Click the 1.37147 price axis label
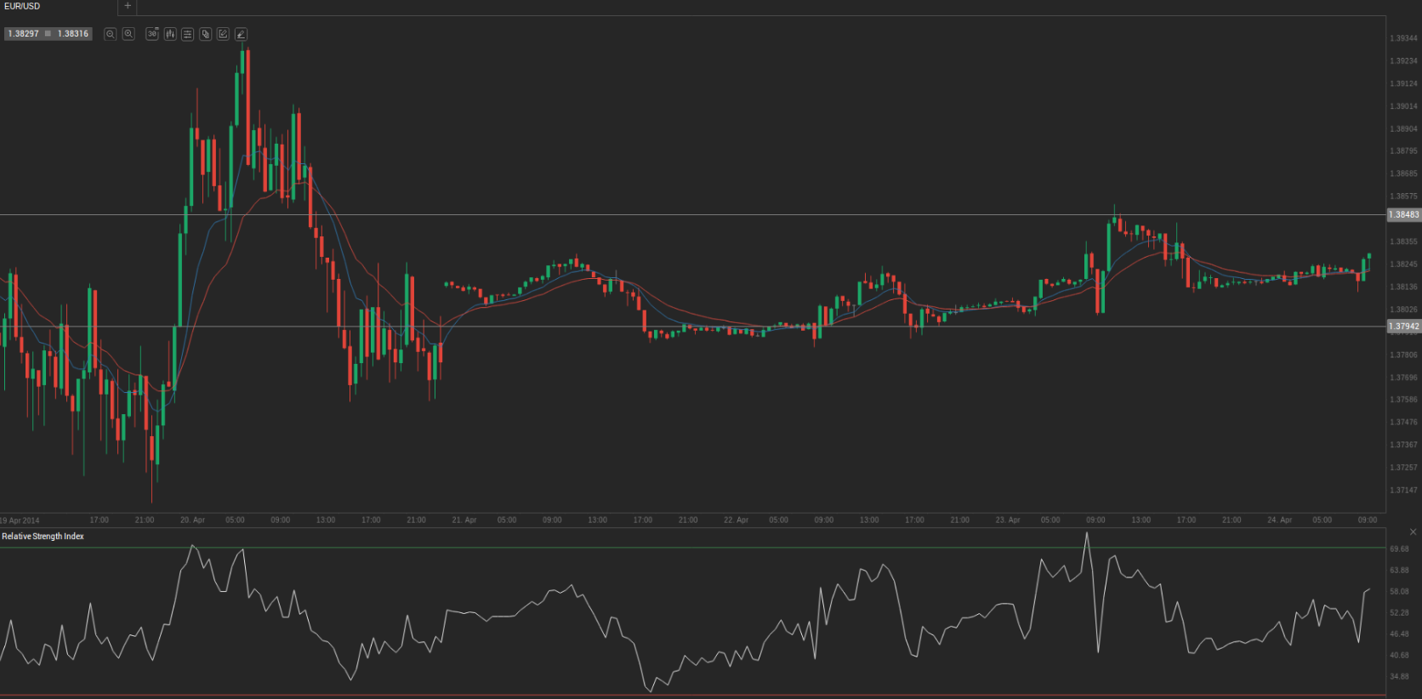The width and height of the screenshot is (1422, 699). [1403, 491]
